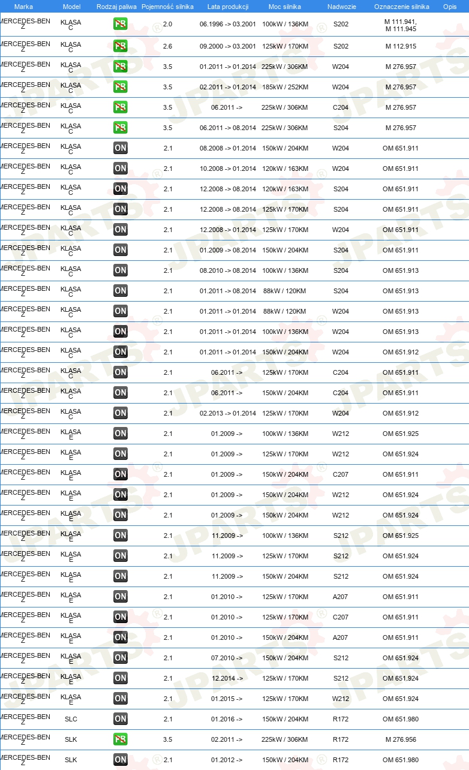Click the ON icon in the 01.2010 C207 row
This screenshot has width=469, height=770.
pyautogui.click(x=121, y=617)
